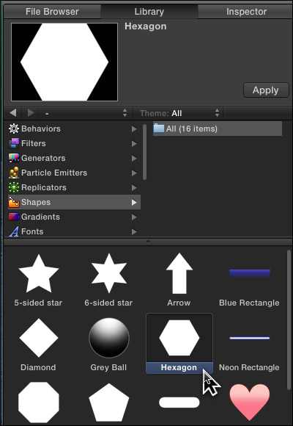Go back with the left navigation arrow

(13, 113)
